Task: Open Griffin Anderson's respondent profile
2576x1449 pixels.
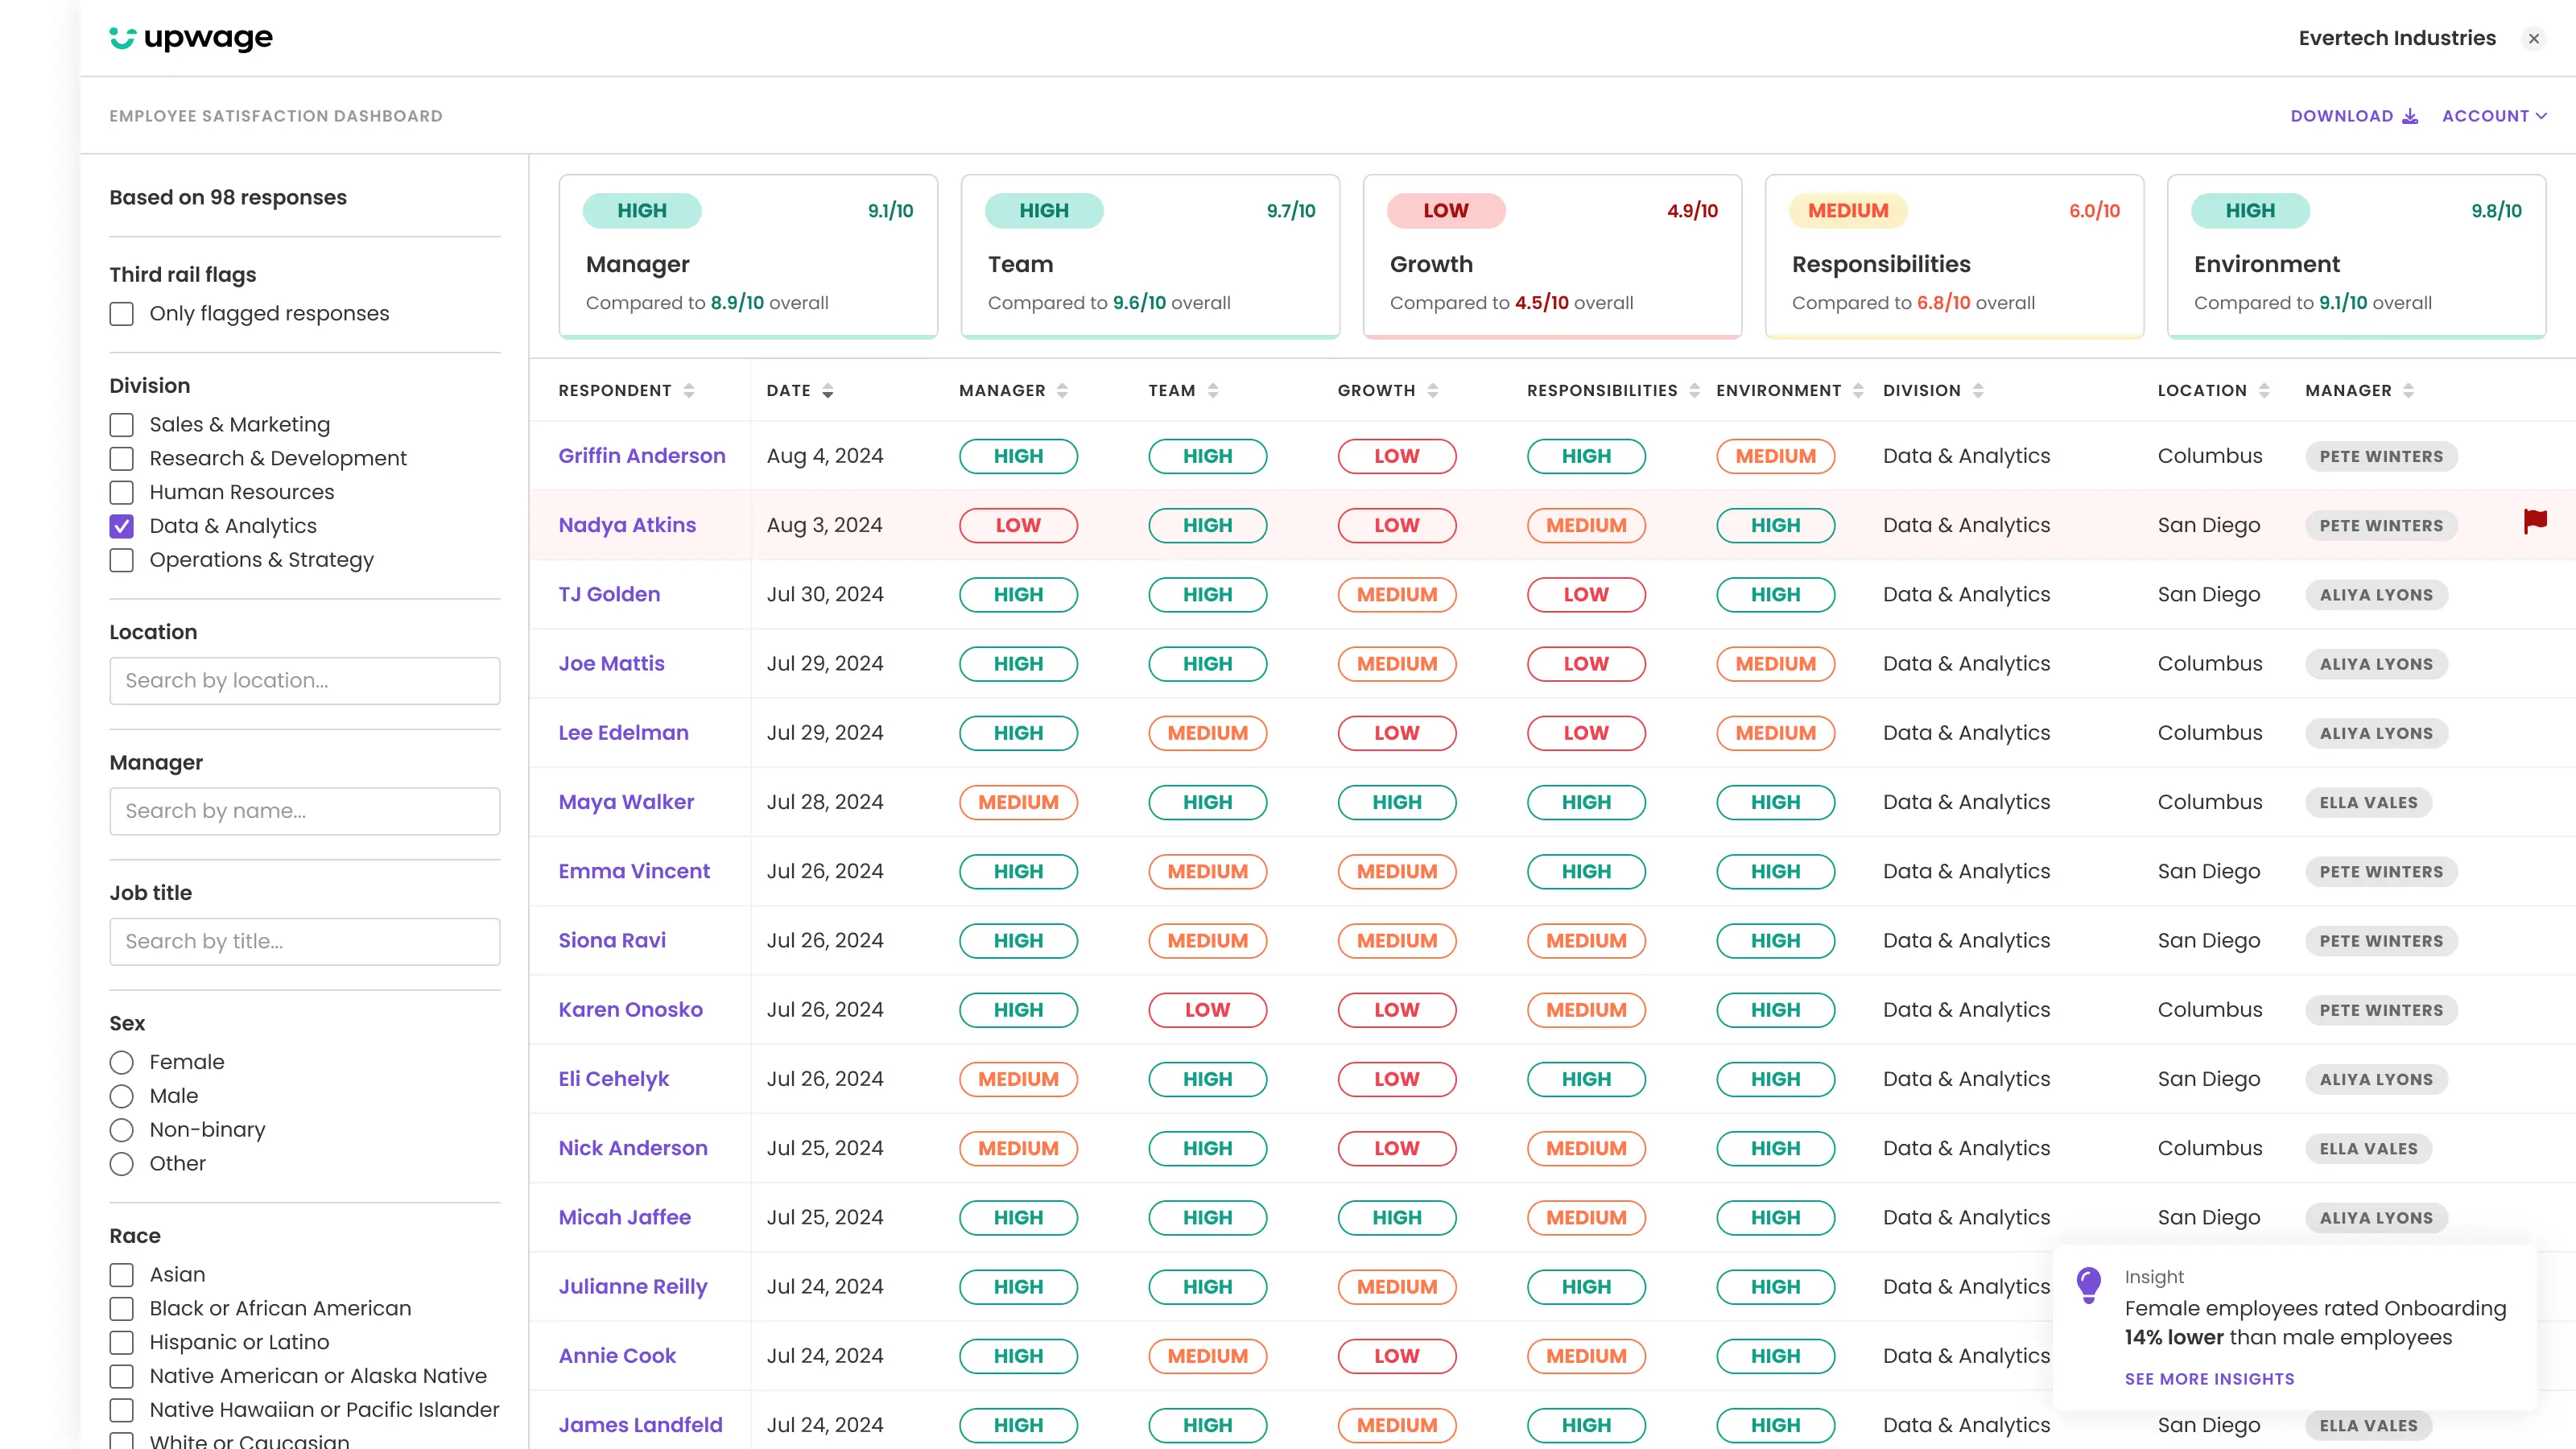Action: (641, 456)
